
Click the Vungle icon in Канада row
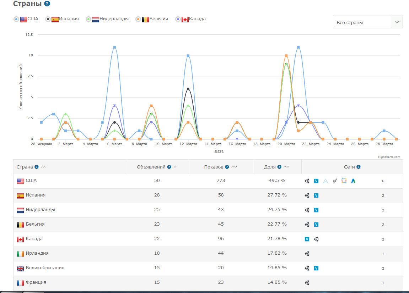[x=307, y=239]
